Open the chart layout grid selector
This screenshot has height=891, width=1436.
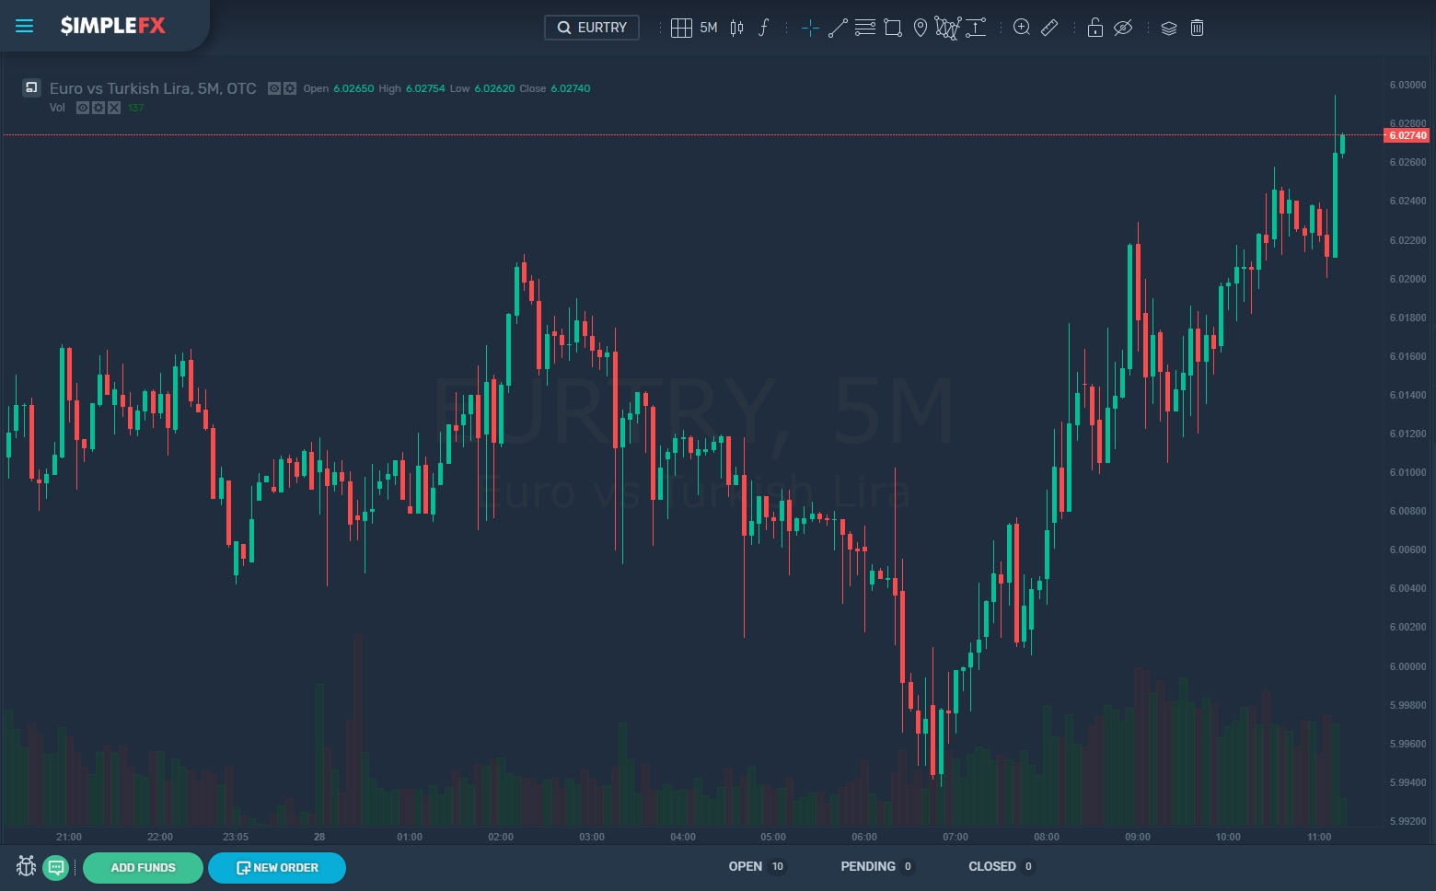click(681, 28)
